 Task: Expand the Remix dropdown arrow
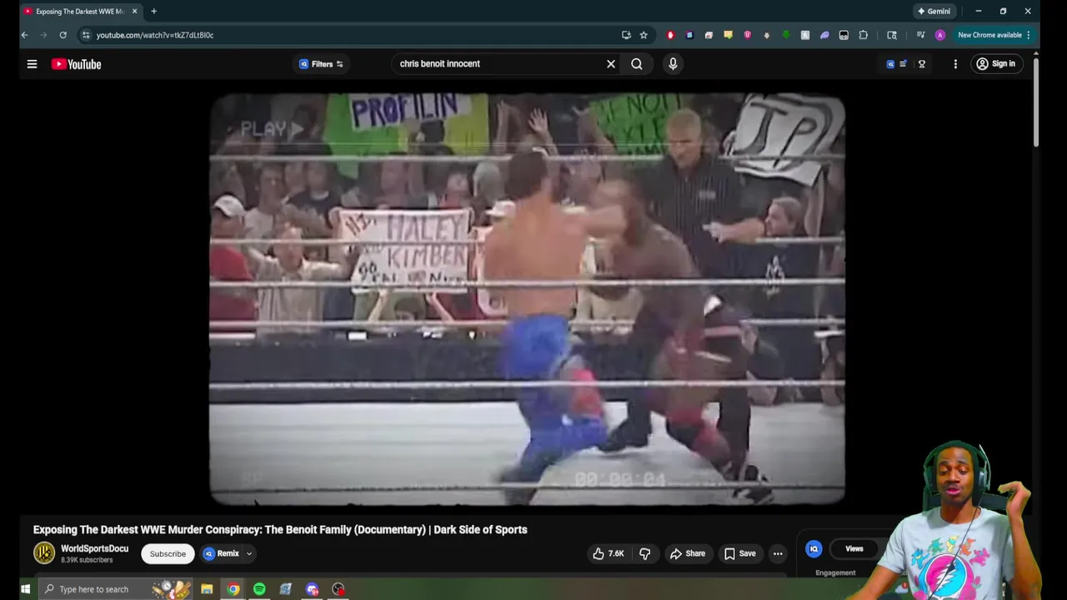pyautogui.click(x=248, y=553)
